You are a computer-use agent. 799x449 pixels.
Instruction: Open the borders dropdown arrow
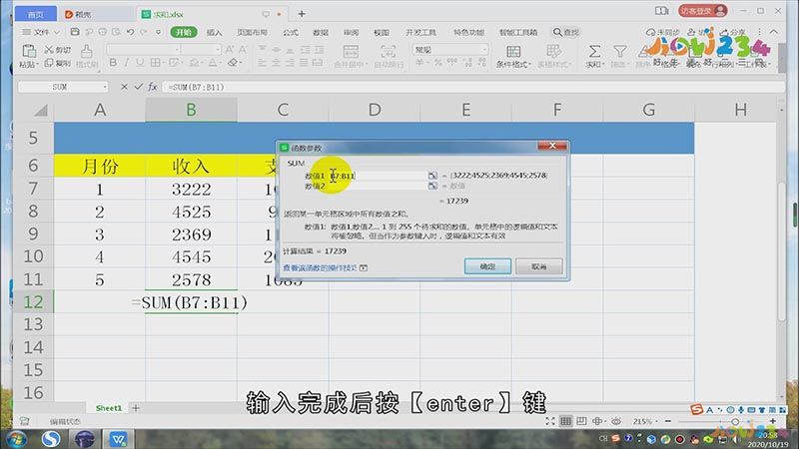click(164, 63)
